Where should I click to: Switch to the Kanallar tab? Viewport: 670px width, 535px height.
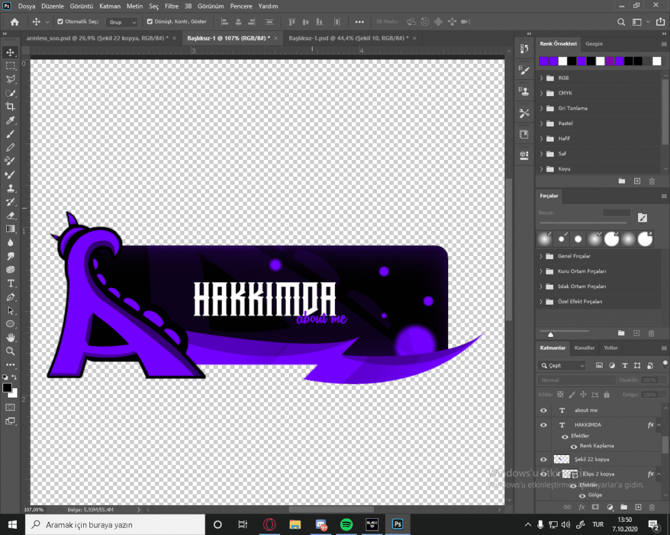pos(584,348)
